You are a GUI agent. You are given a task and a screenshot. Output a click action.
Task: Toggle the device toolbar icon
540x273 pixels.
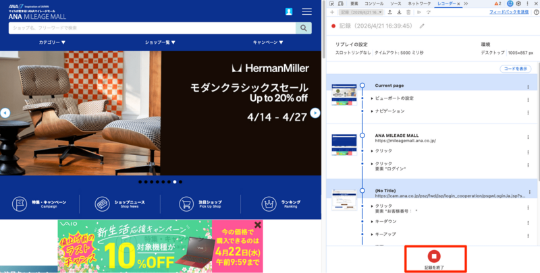click(341, 3)
